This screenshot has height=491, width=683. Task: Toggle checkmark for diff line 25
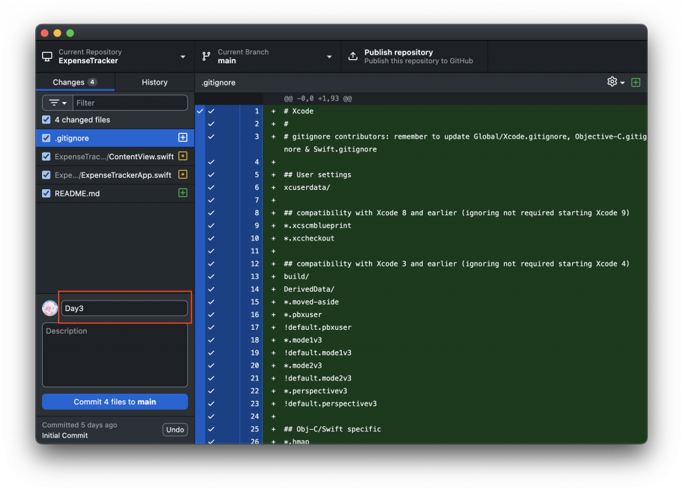point(211,429)
